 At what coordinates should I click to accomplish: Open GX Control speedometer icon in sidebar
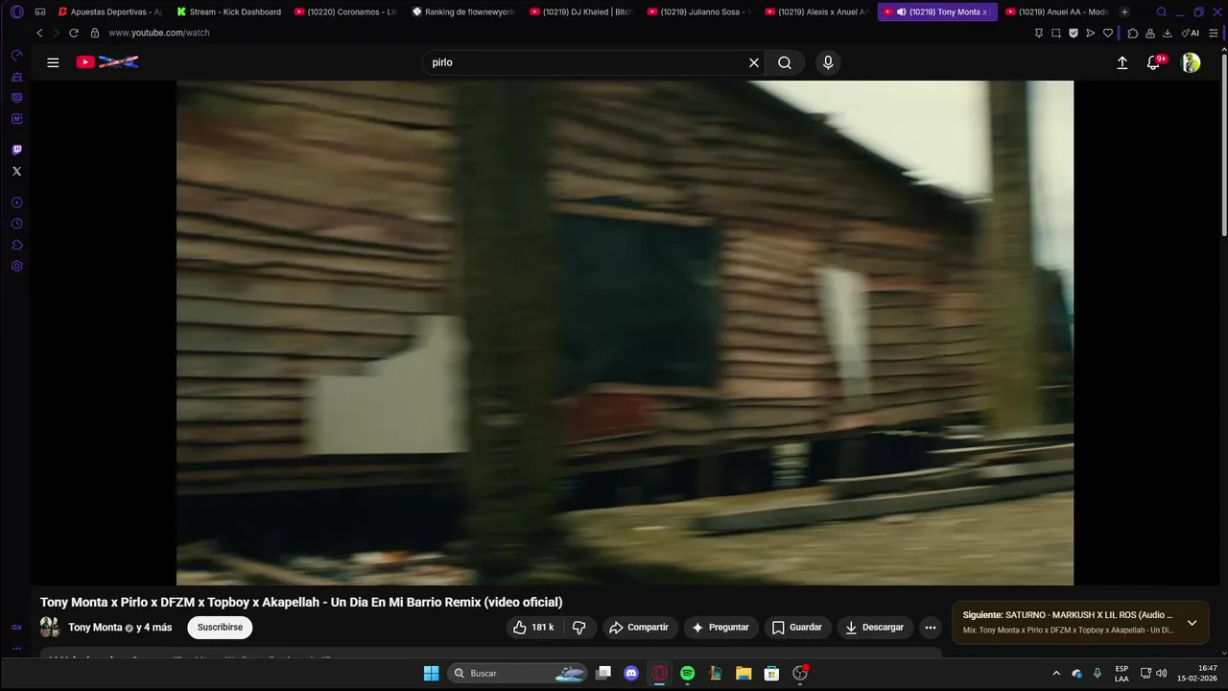pos(16,56)
